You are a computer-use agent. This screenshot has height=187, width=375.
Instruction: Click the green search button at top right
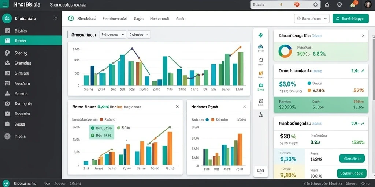(x=350, y=18)
